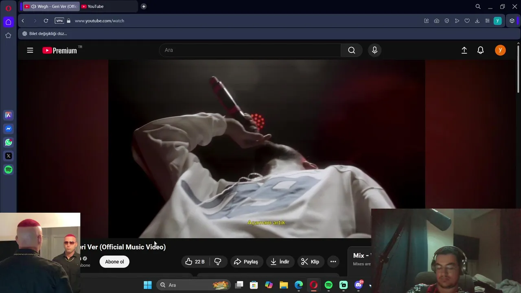The width and height of the screenshot is (521, 293).
Task: Open bookmarks star in Opera sidebar
Action: (8, 35)
